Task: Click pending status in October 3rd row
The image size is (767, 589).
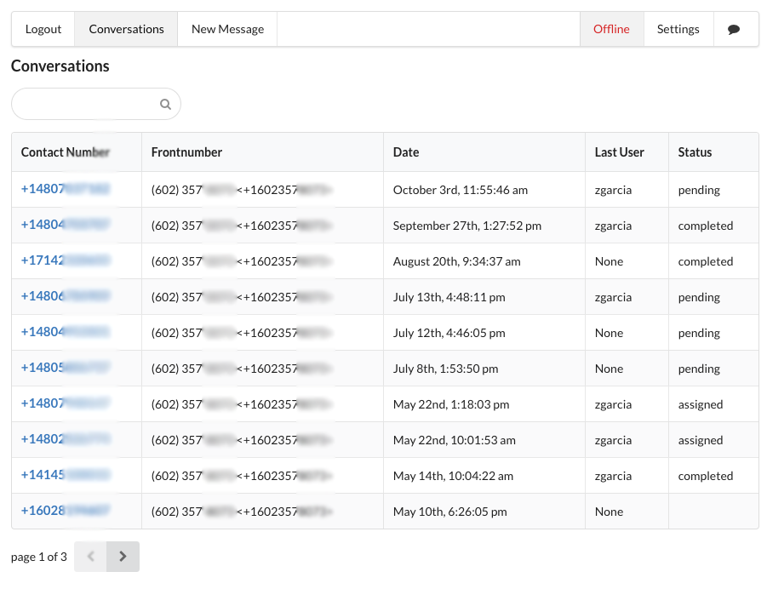Action: (699, 190)
